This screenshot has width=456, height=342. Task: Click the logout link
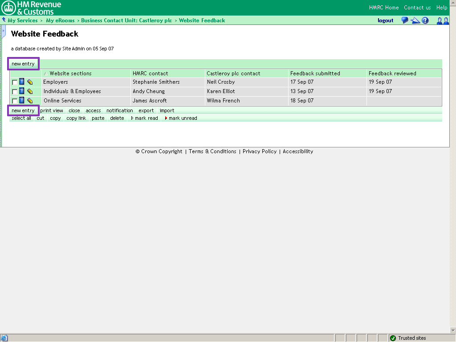pyautogui.click(x=385, y=20)
